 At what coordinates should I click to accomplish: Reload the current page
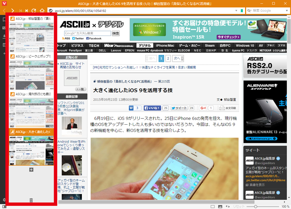point(34,11)
